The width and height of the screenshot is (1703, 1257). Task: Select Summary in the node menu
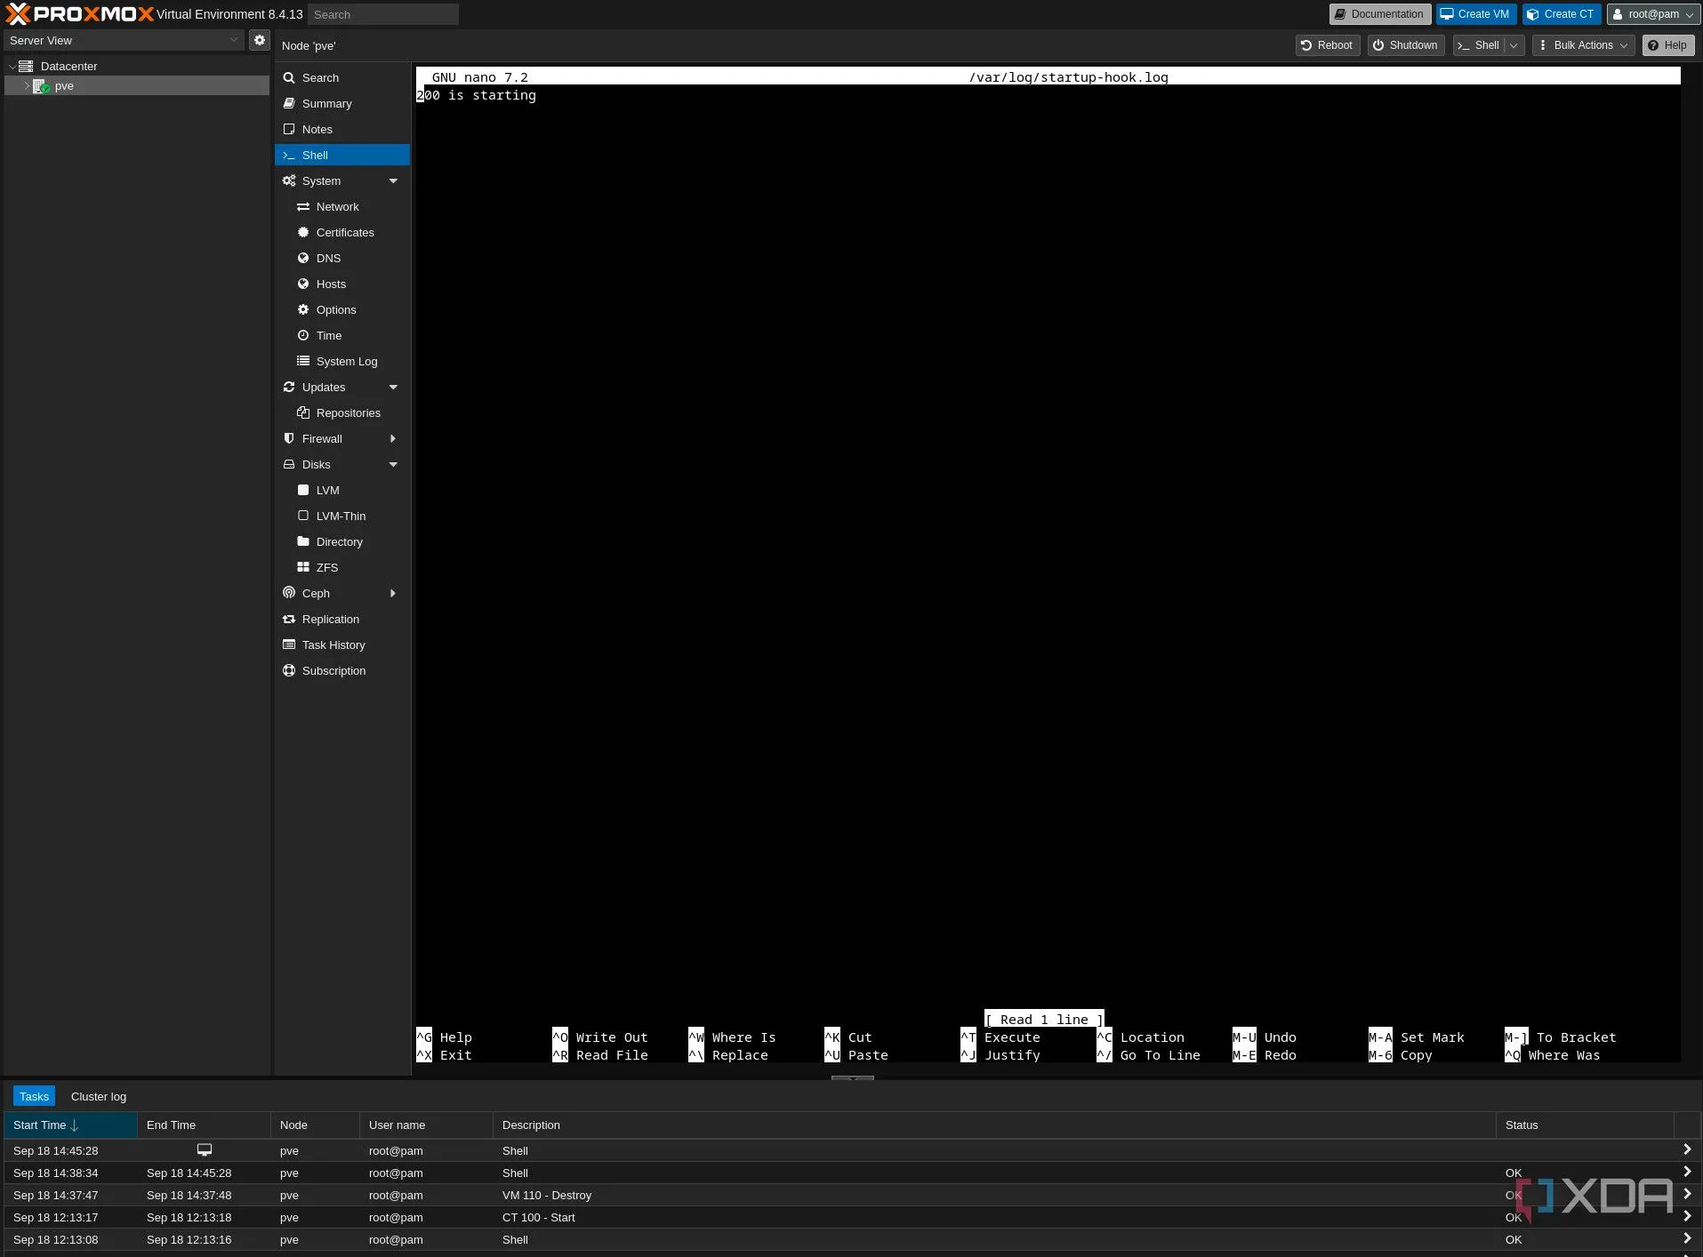(326, 103)
